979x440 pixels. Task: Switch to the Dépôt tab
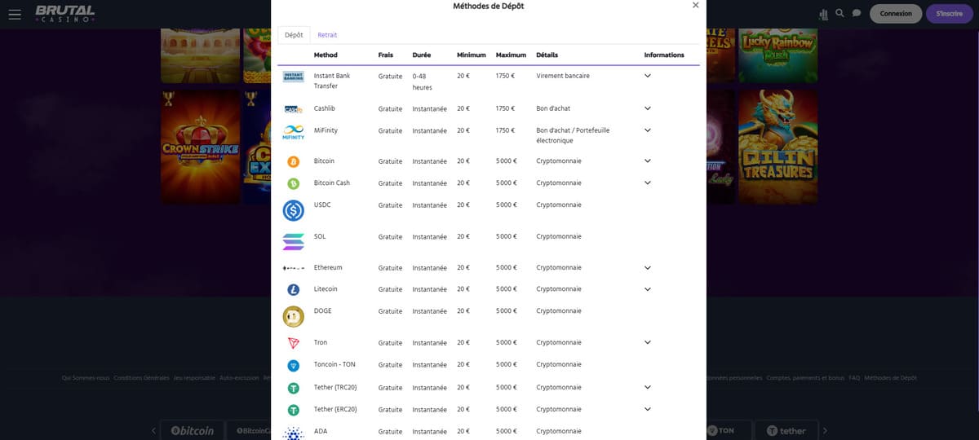point(294,35)
